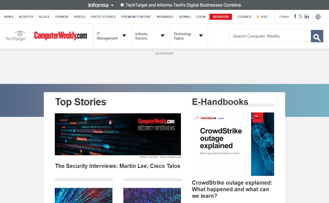
Task: Click the Login link
Action: click(201, 17)
